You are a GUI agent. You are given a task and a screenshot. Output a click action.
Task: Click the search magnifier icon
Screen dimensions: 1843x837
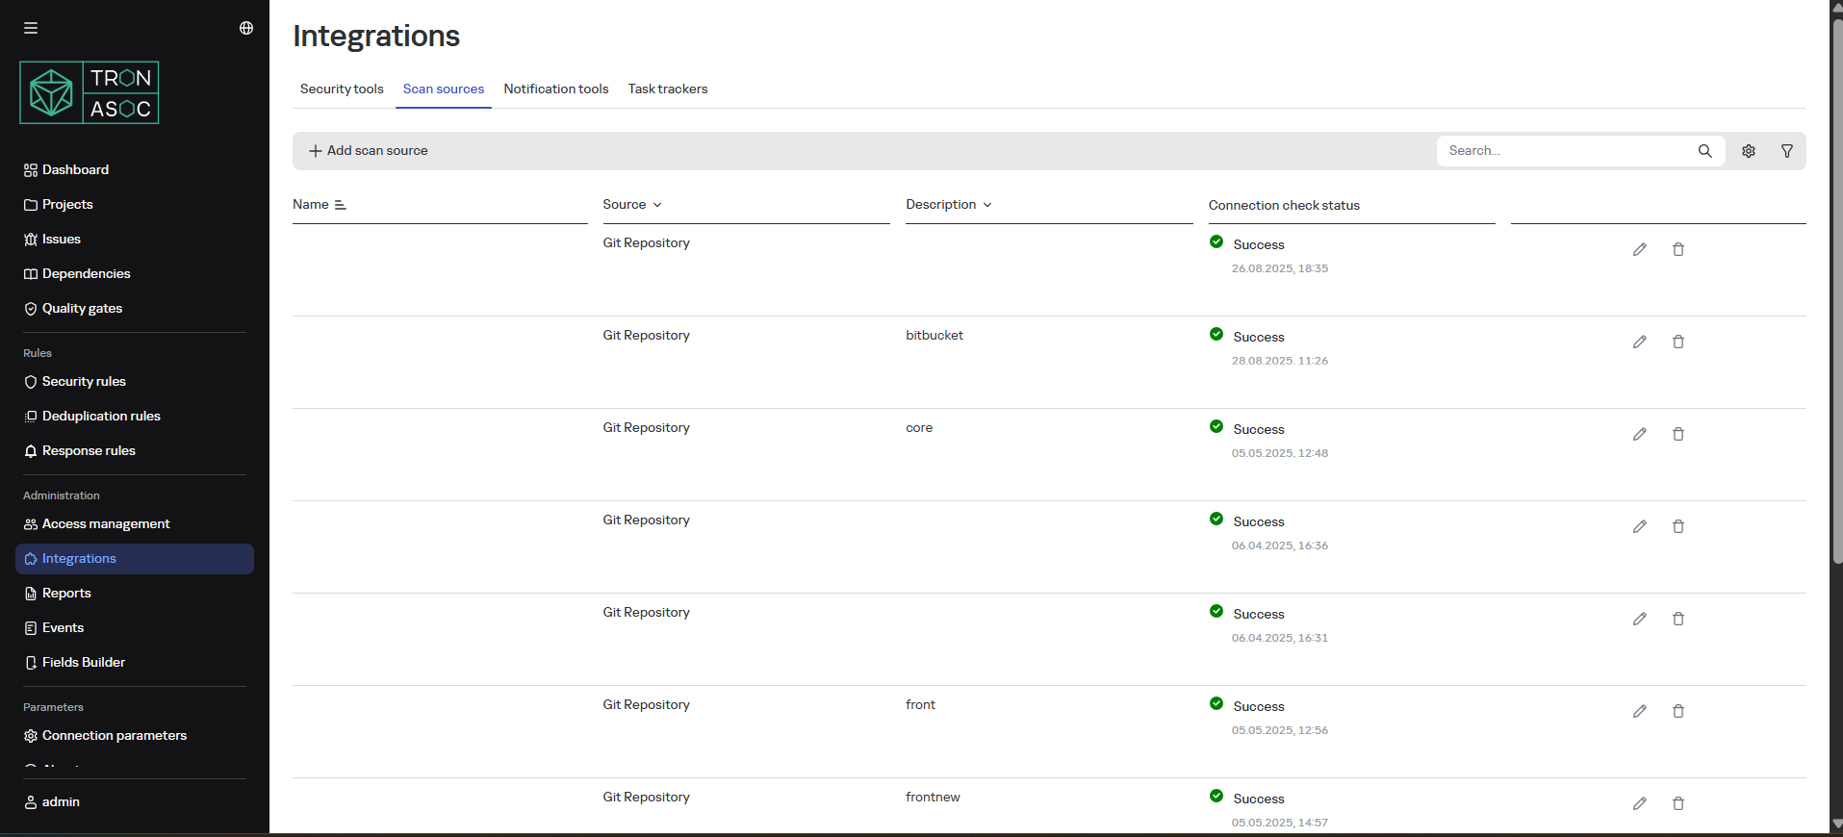click(x=1704, y=151)
